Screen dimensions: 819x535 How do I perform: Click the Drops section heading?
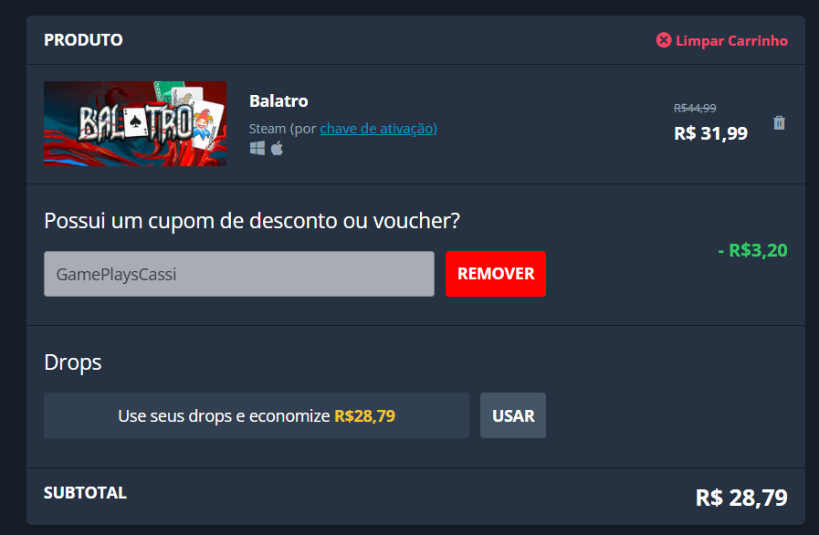pos(73,362)
